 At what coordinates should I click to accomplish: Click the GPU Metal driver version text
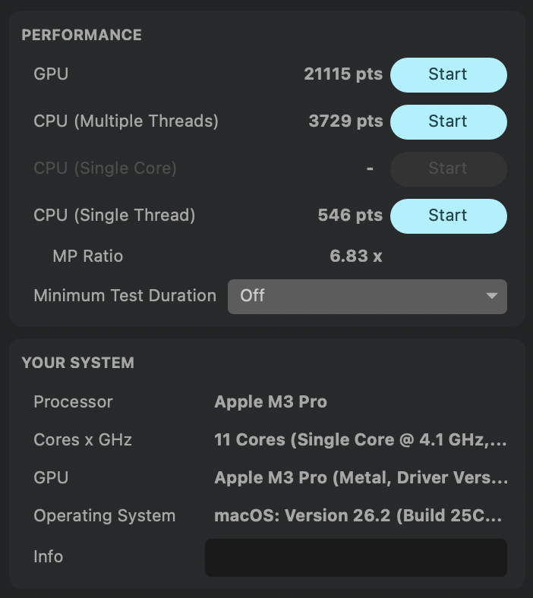[x=361, y=478]
